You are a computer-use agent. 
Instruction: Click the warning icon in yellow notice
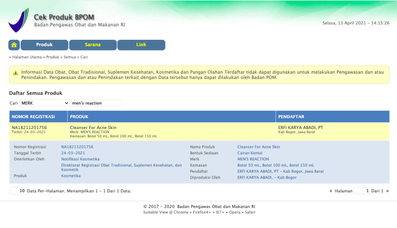(16, 73)
